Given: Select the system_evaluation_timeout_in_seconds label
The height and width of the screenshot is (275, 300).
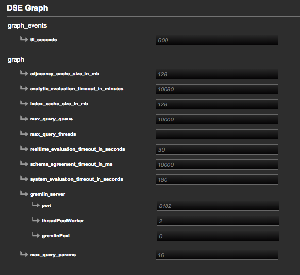Looking at the screenshot, I should (x=77, y=179).
